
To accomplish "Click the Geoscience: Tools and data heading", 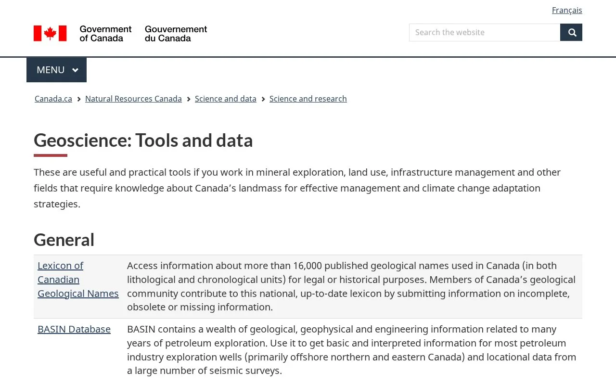I will pyautogui.click(x=143, y=141).
